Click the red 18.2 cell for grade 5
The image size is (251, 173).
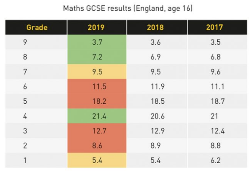coord(97,101)
